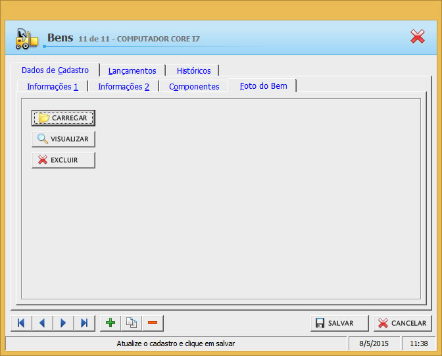442x356 pixels.
Task: Save the record with SALVAR
Action: pos(339,323)
